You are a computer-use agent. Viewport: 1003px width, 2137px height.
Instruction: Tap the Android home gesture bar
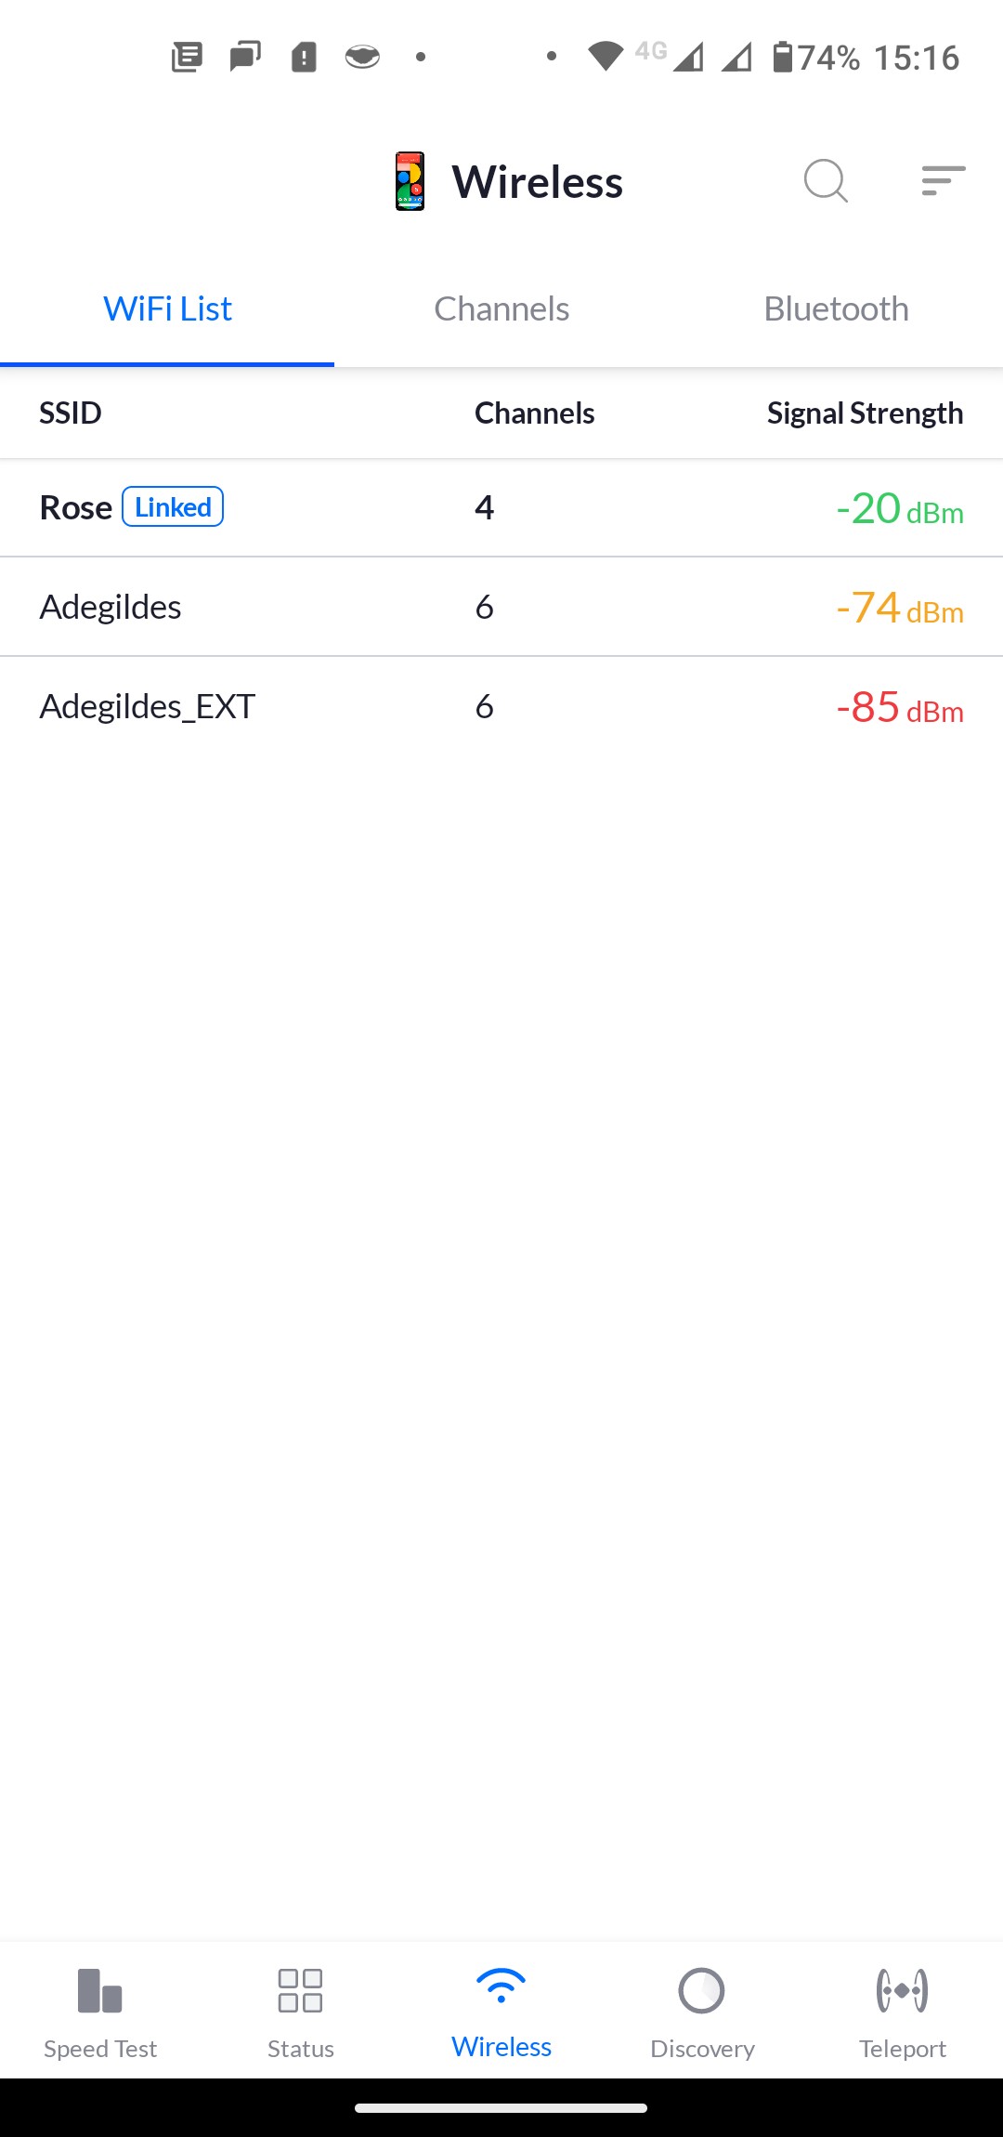pyautogui.click(x=501, y=2107)
